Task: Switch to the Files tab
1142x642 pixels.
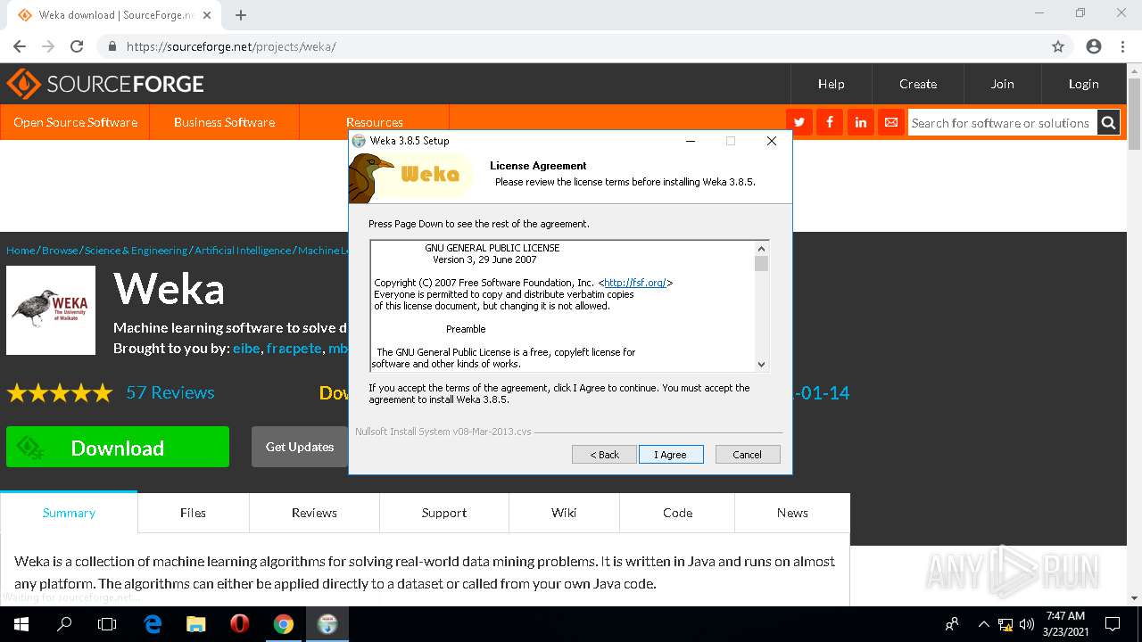Action: tap(193, 513)
